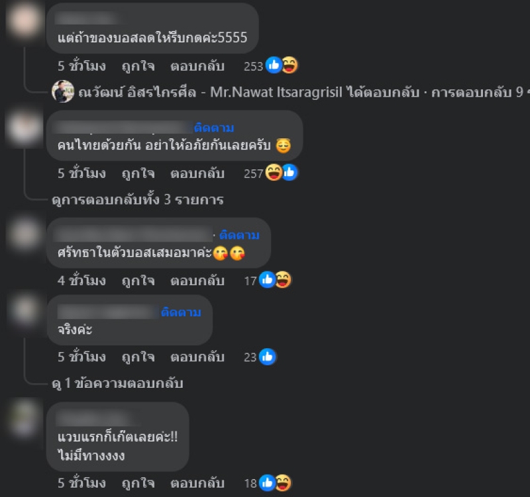Open Nawat Itsaragrisil's small profile picture
Image resolution: width=530 pixels, height=497 pixels.
click(x=63, y=91)
